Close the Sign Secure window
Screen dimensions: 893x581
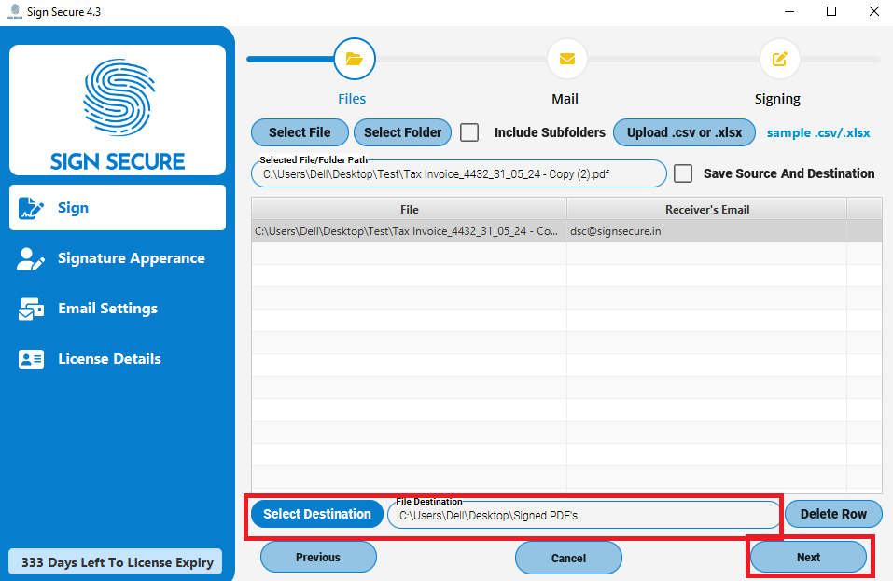click(x=874, y=11)
